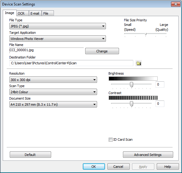Enable the ID Card Scan checkbox

coord(110,139)
